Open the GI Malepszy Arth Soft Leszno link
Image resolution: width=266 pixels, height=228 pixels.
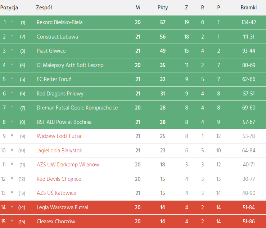[70, 65]
